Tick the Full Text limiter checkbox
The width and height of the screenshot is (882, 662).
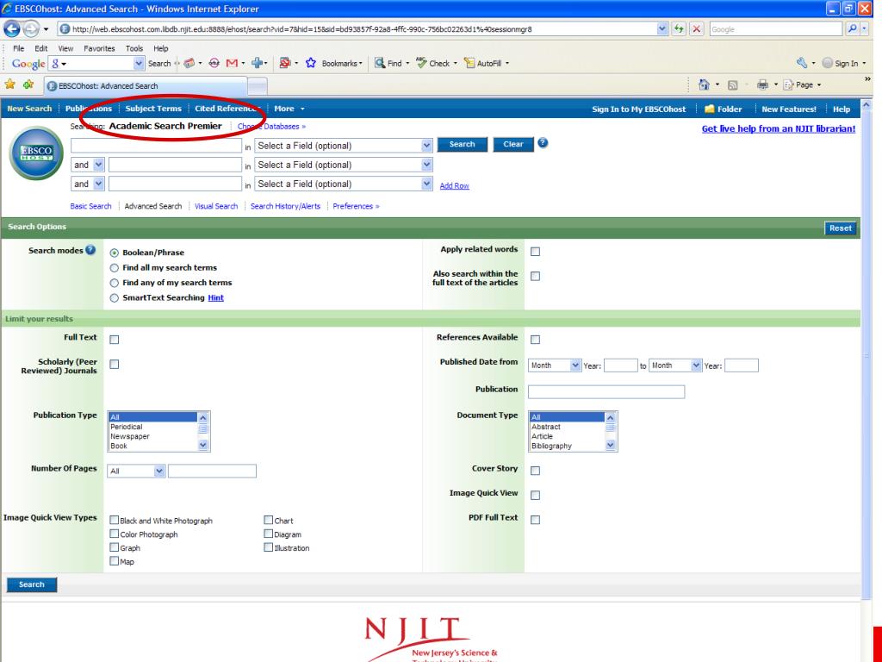pos(115,340)
